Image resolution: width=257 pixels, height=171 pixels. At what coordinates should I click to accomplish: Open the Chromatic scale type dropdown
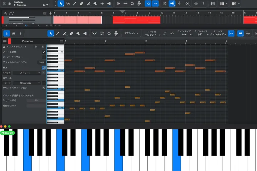(27, 83)
